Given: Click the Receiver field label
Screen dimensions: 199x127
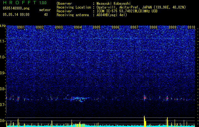Looking at the screenshot, I should tap(64, 11).
